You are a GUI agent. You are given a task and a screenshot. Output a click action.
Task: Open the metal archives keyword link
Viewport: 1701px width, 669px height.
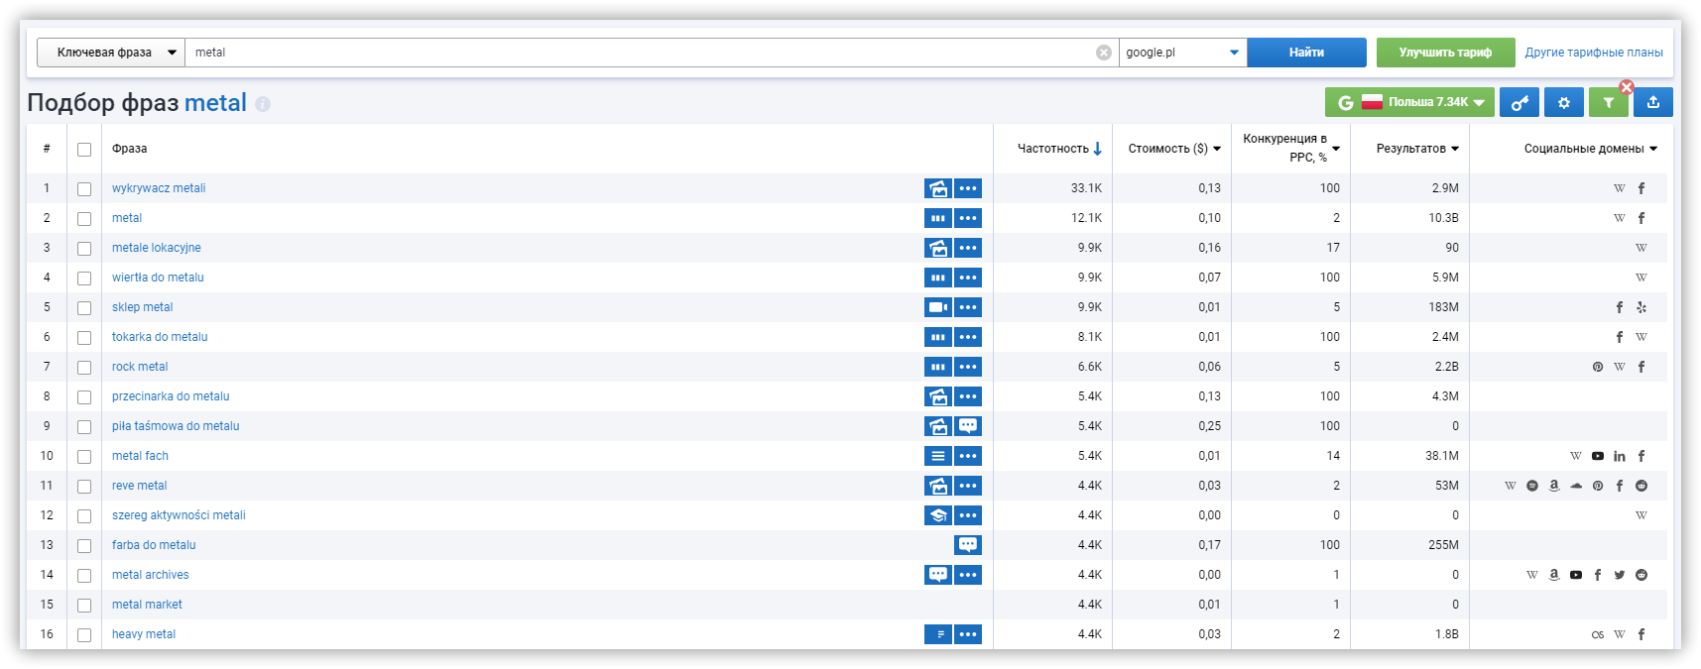pyautogui.click(x=150, y=575)
